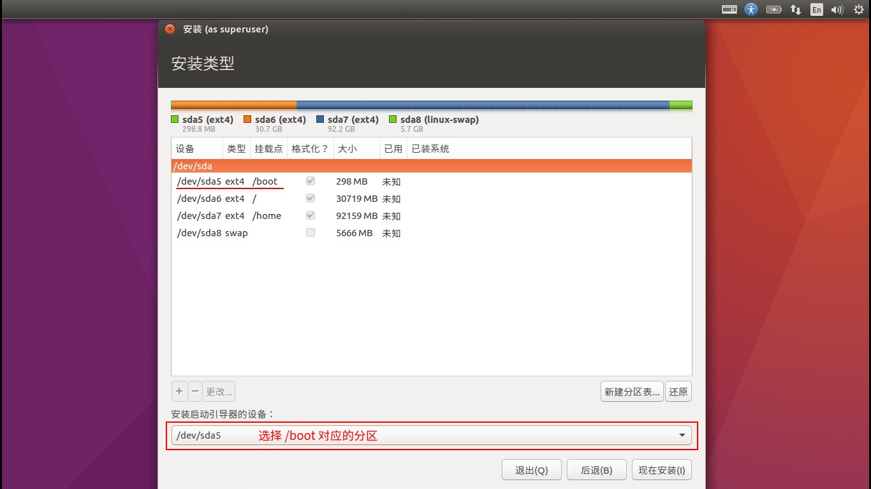Click the session power gear icon
This screenshot has width=871, height=489.
point(858,10)
